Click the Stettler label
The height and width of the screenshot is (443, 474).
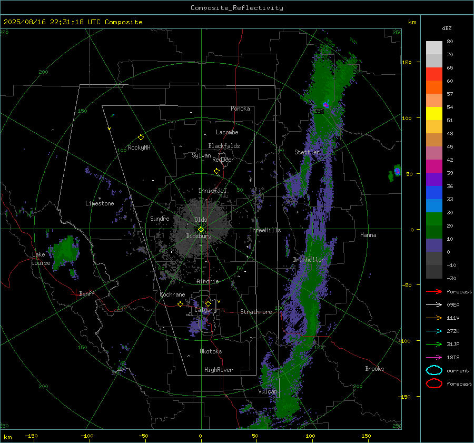coord(307,152)
